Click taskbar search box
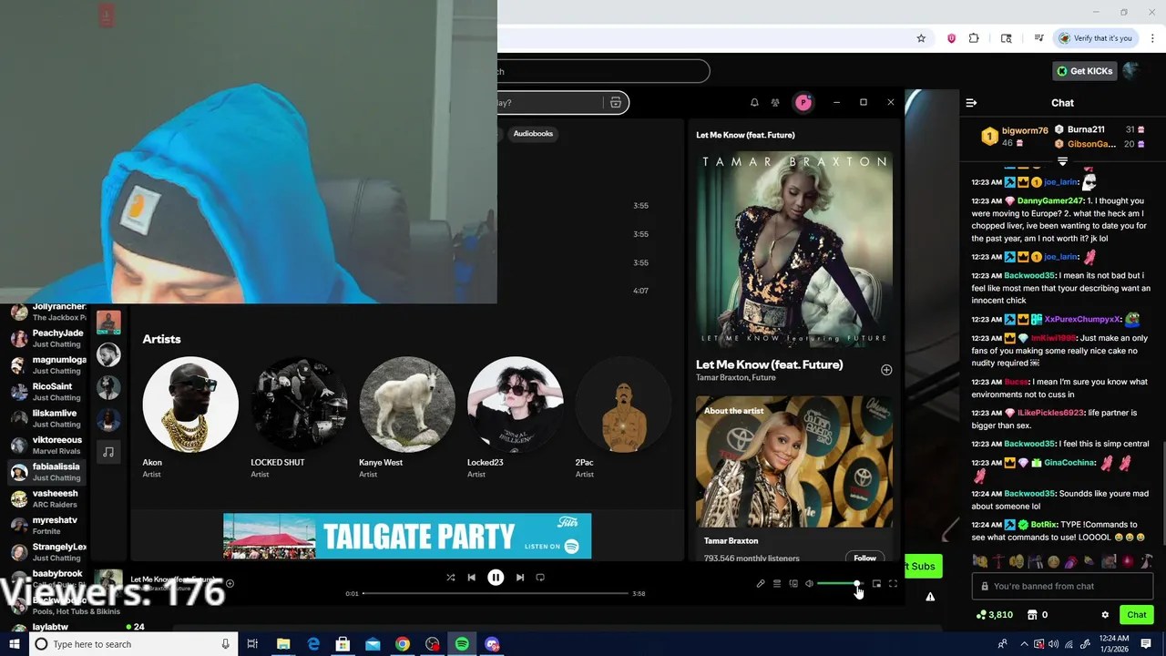The height and width of the screenshot is (656, 1166). pyautogui.click(x=133, y=644)
